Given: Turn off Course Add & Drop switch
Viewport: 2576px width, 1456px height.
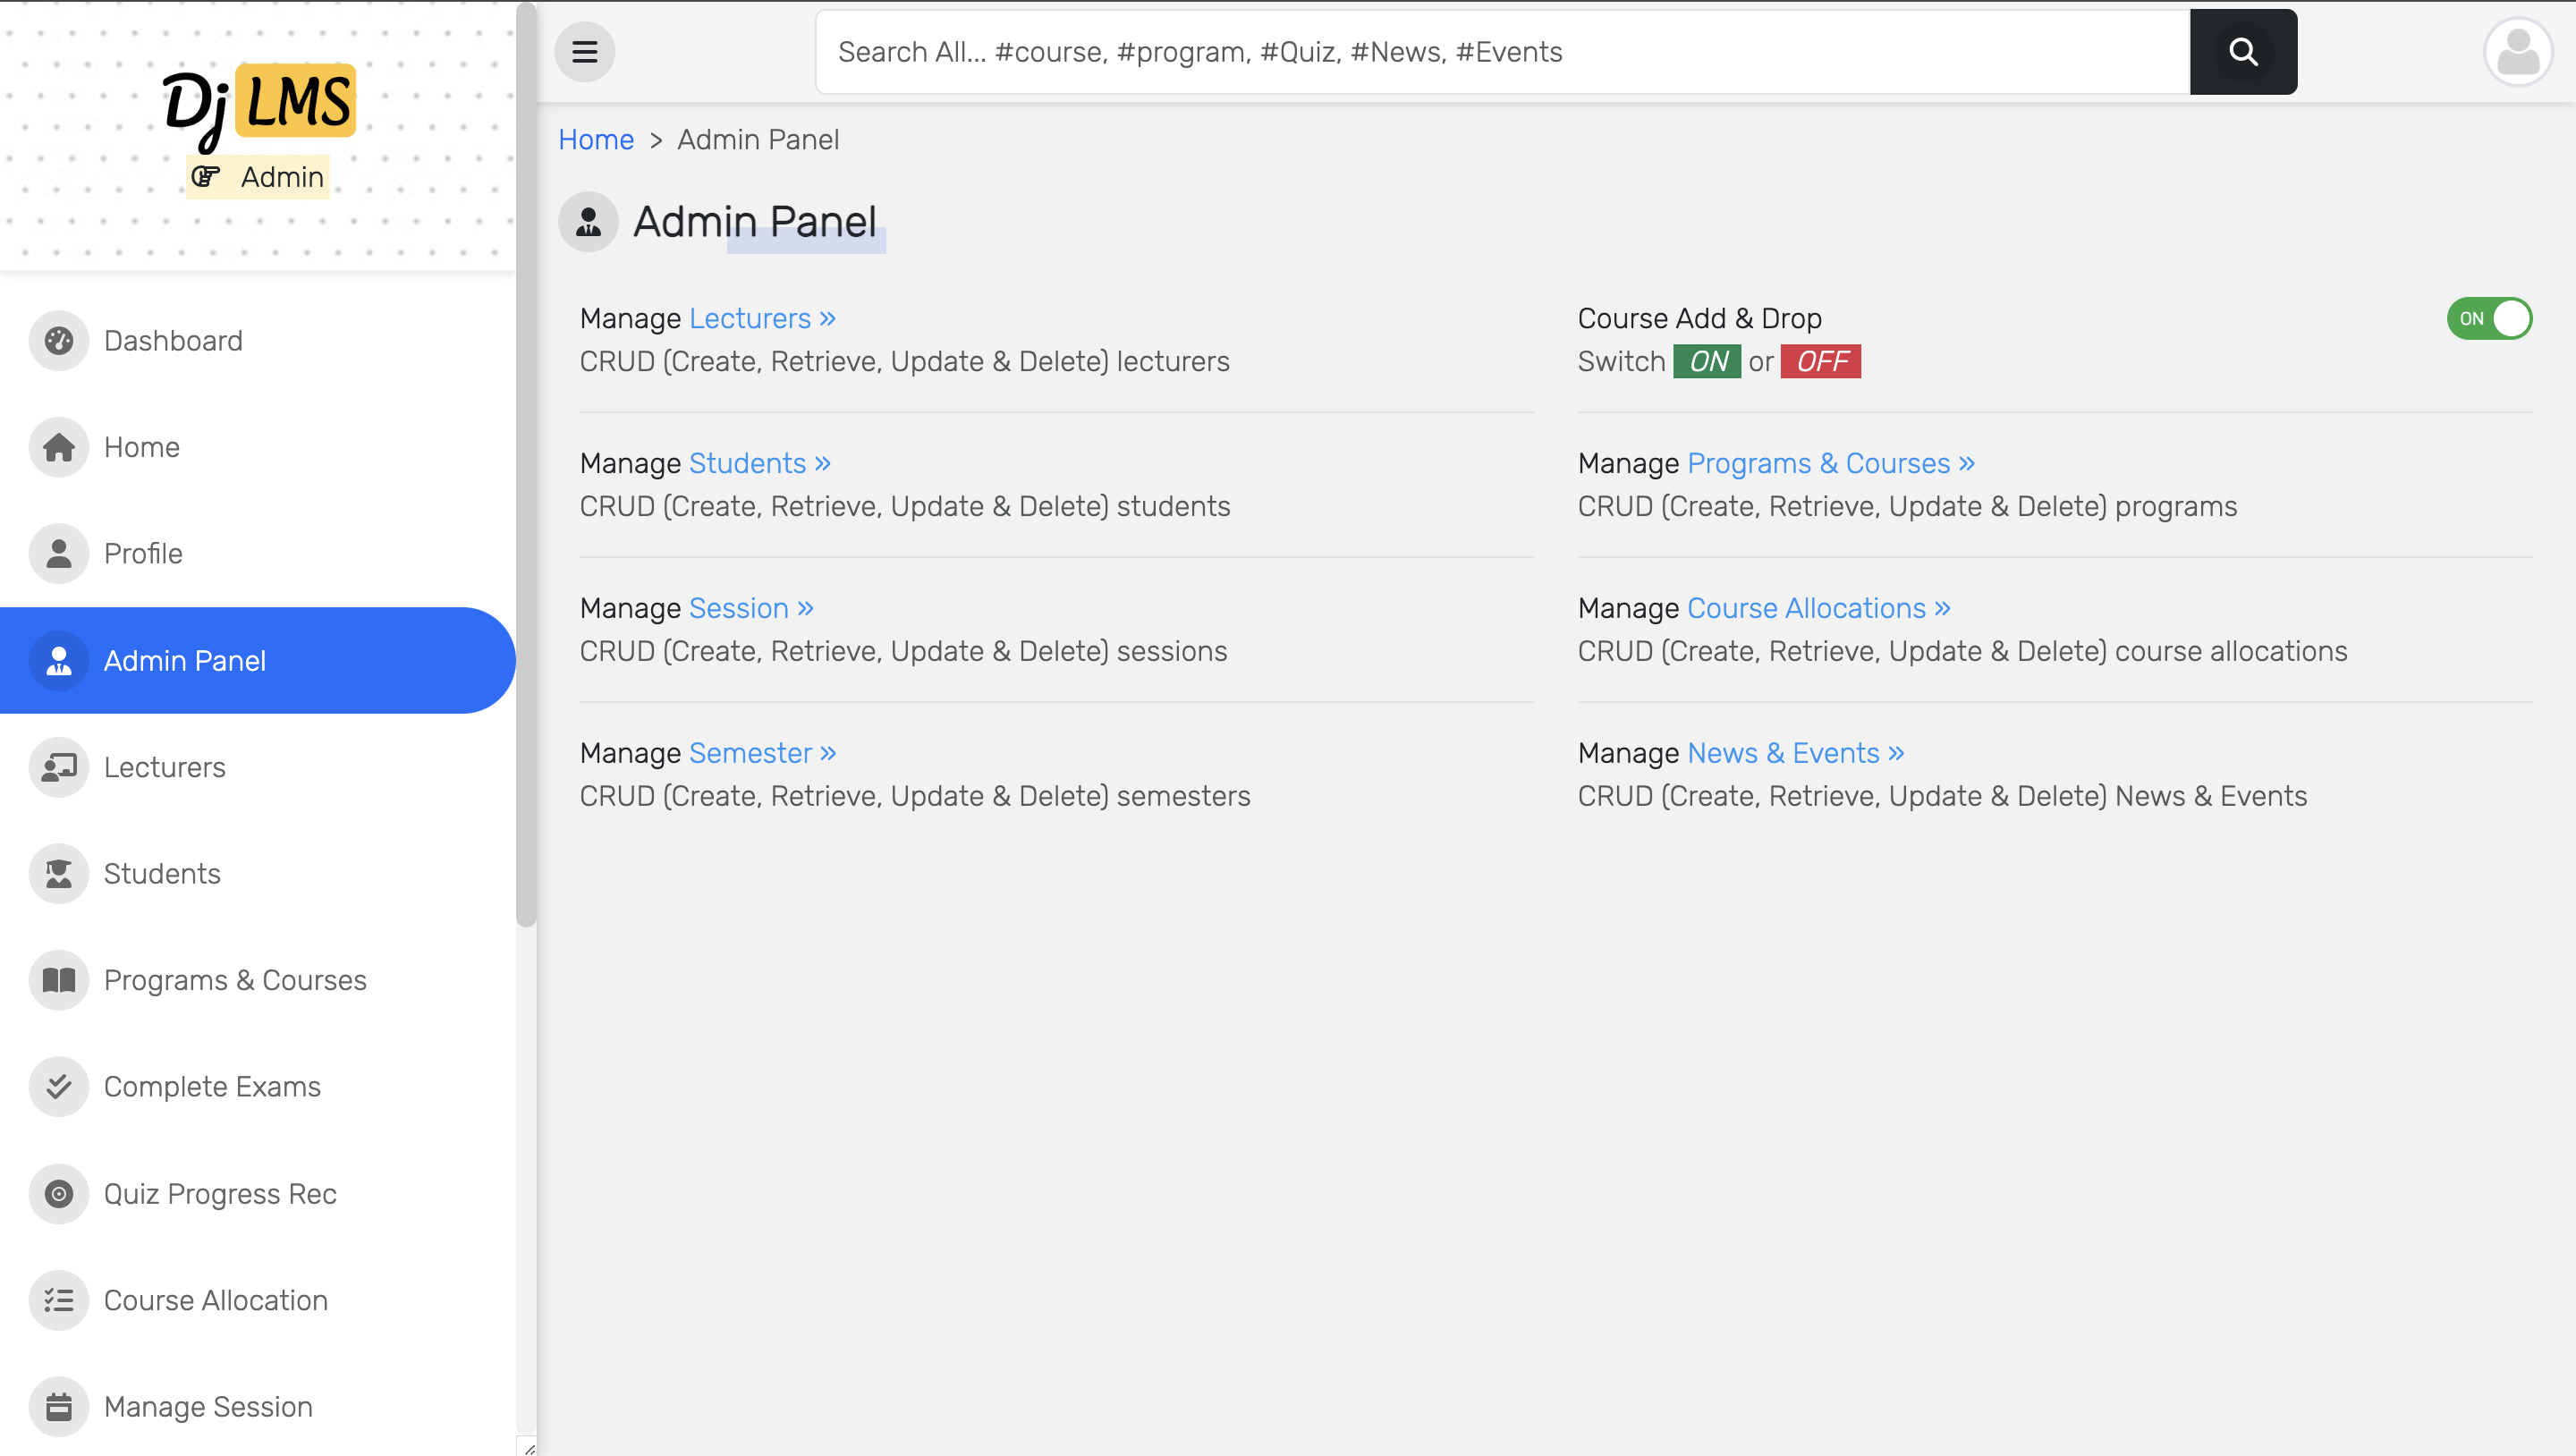Looking at the screenshot, I should point(2489,319).
